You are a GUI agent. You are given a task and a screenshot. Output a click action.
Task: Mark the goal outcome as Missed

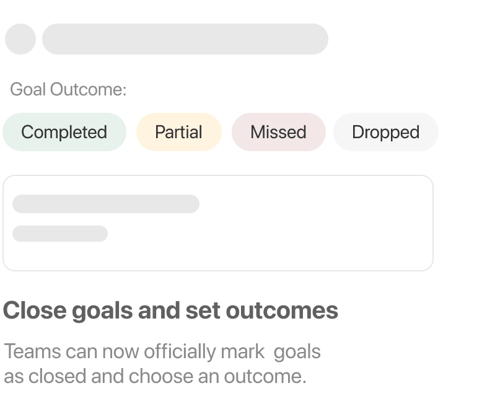pos(279,132)
